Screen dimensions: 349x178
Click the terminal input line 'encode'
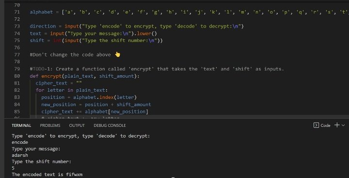pos(20,142)
